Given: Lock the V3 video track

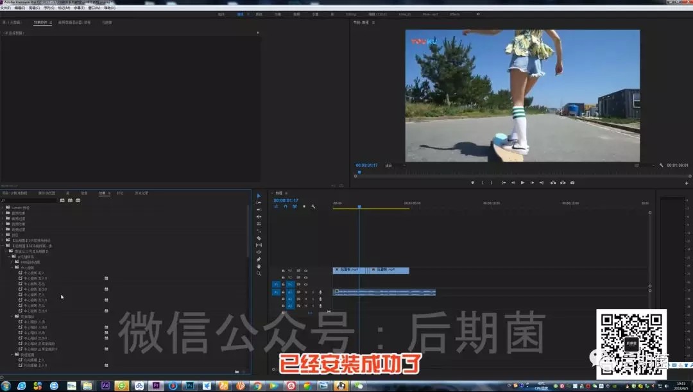Looking at the screenshot, I should click(x=284, y=271).
